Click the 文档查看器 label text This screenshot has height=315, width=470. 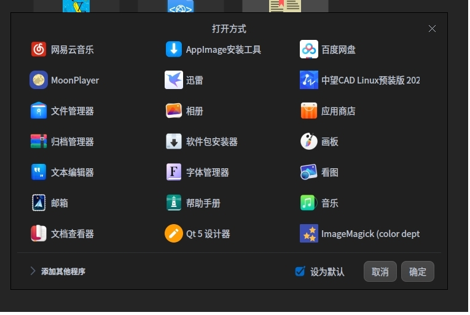[72, 234]
